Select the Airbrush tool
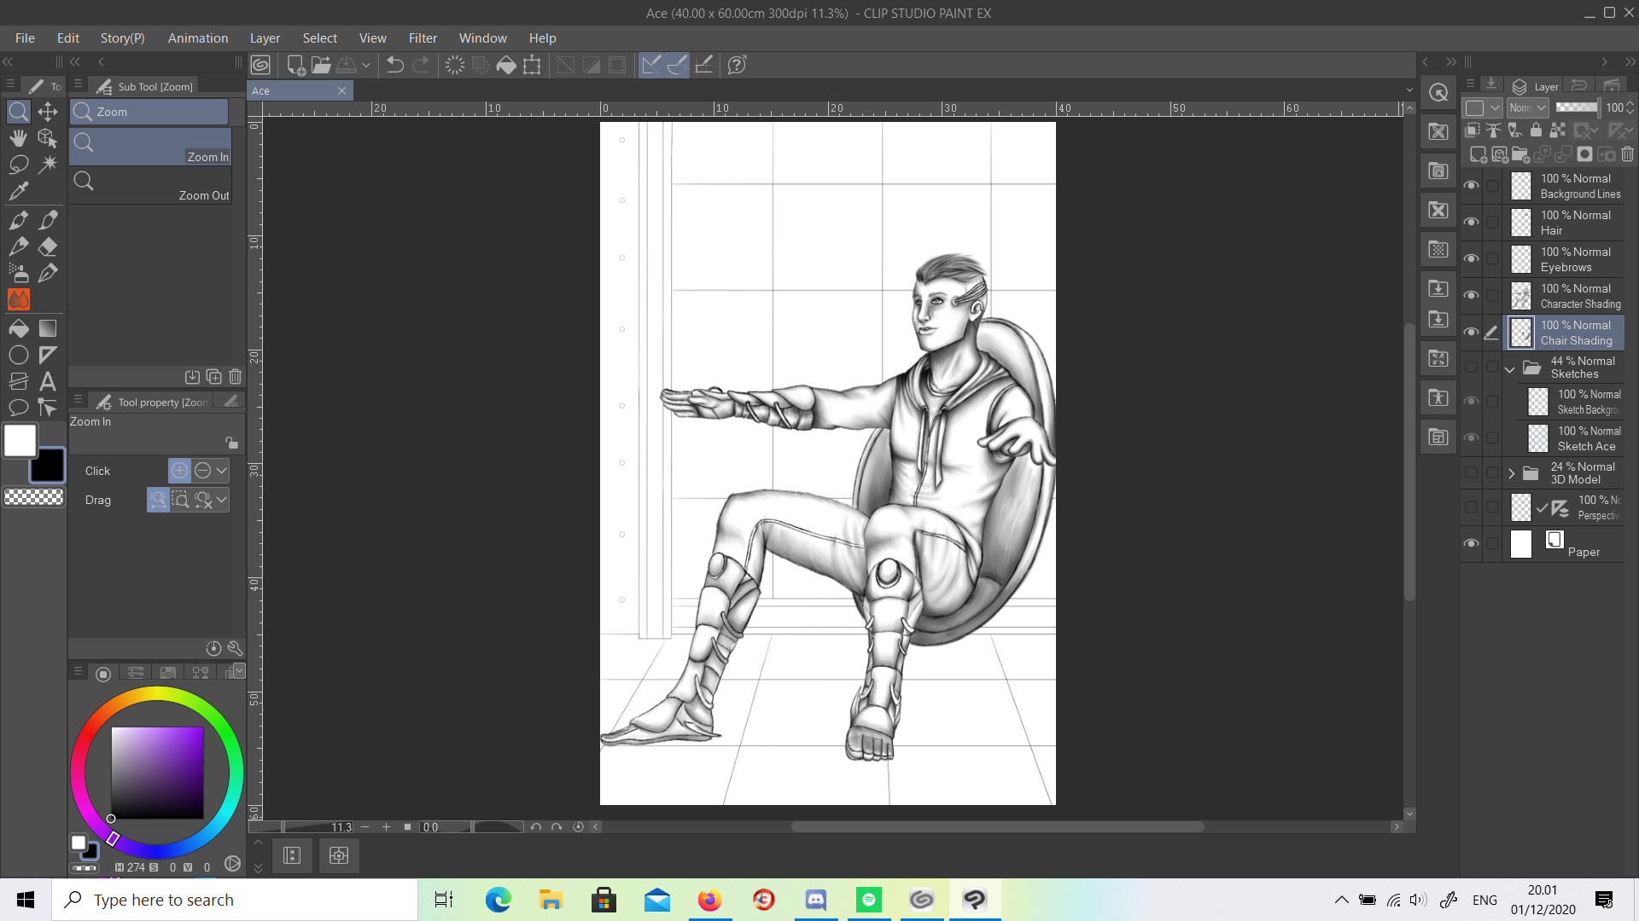Viewport: 1639px width, 921px height. point(19,273)
